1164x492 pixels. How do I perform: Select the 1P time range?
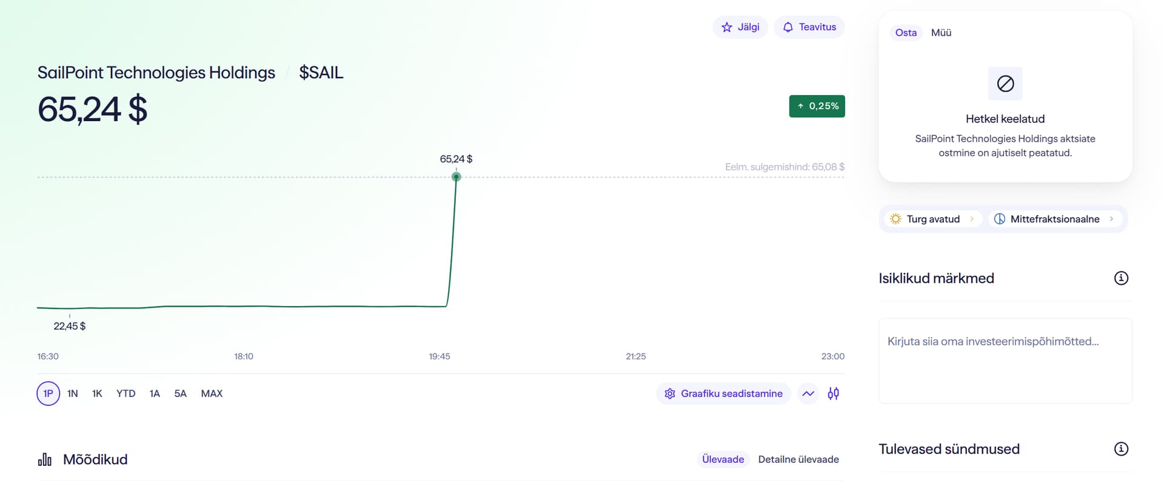click(x=48, y=394)
